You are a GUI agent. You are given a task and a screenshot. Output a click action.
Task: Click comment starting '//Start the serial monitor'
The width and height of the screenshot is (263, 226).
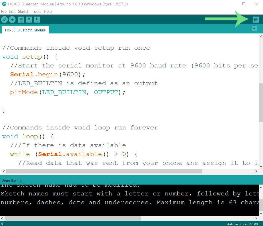(134, 65)
